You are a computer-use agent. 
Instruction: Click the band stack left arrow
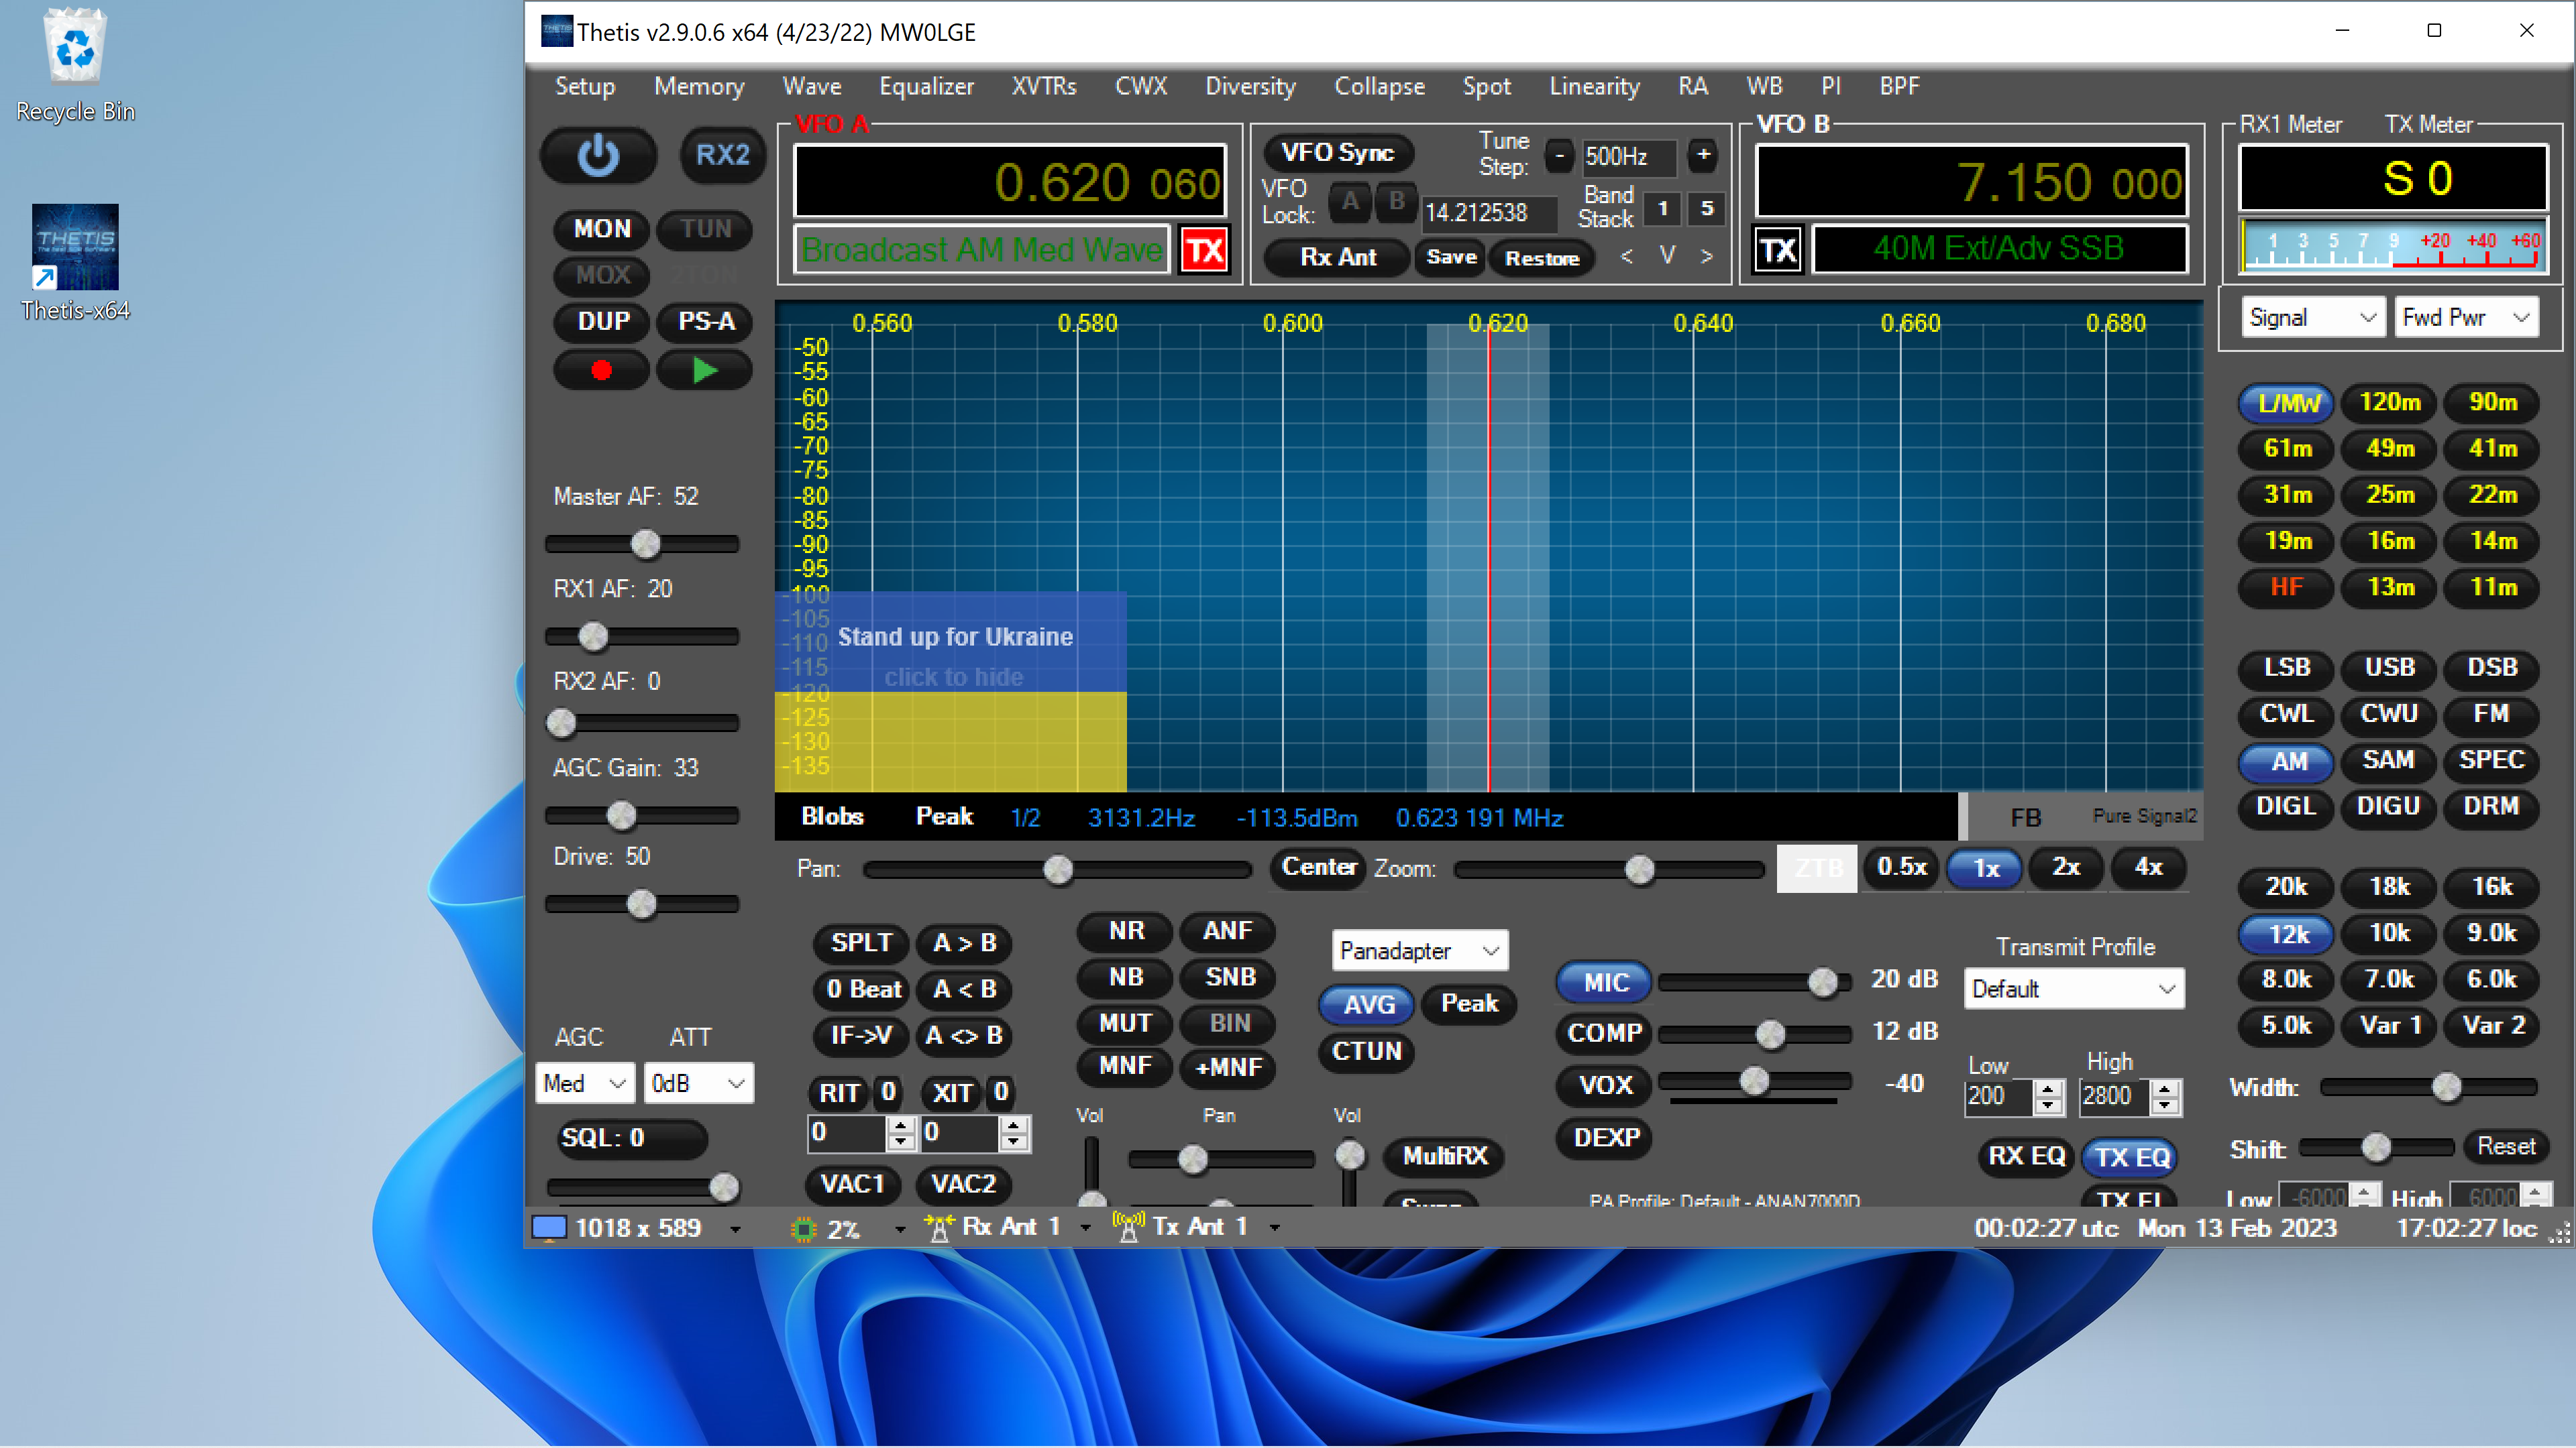tap(1627, 256)
